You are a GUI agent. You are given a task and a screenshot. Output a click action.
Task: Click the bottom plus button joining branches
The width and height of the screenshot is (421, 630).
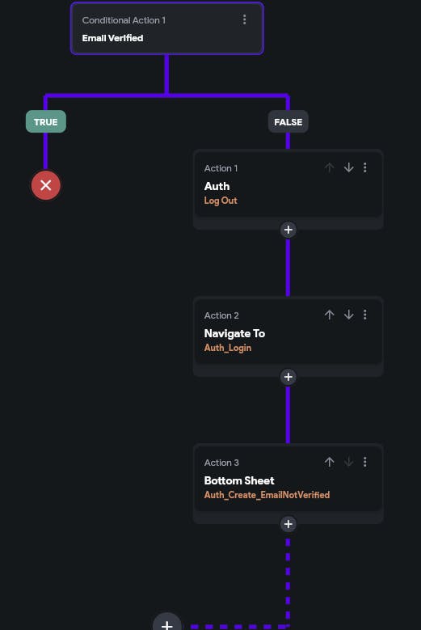pos(167,623)
